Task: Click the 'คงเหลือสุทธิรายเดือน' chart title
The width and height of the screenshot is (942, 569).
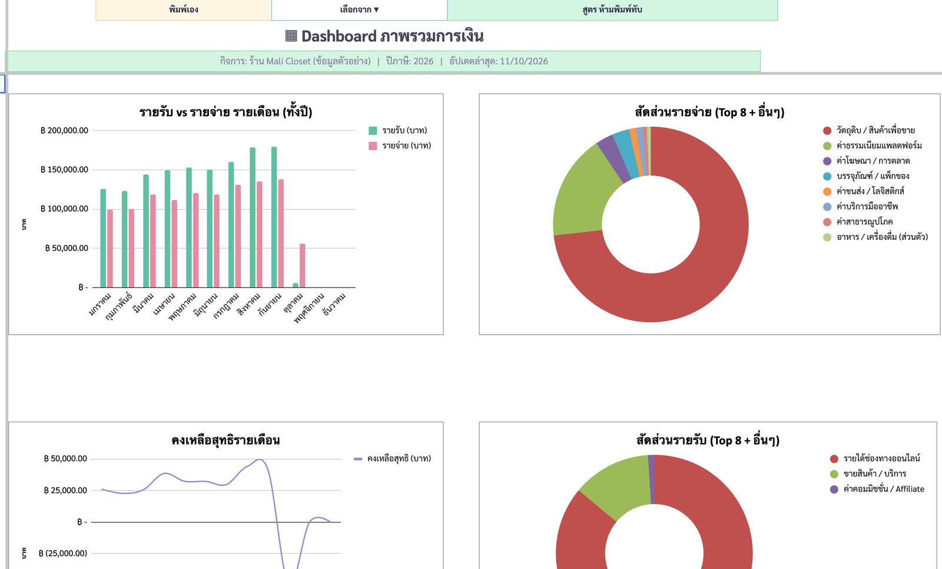Action: (225, 441)
